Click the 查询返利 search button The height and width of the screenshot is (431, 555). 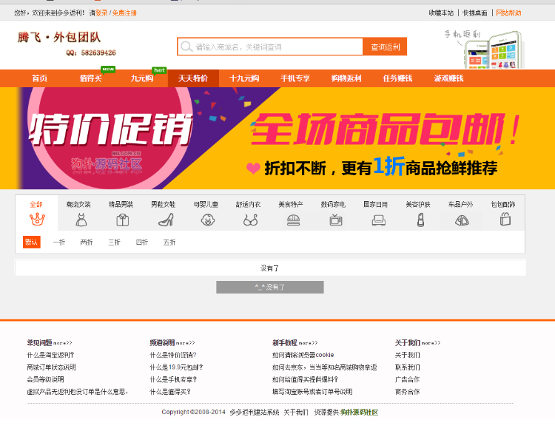(x=385, y=47)
